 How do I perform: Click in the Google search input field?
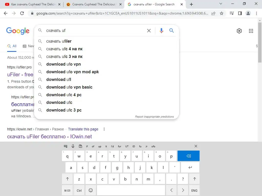[95, 31]
